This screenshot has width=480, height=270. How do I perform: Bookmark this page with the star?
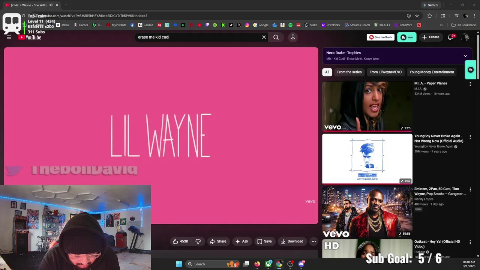(x=417, y=16)
